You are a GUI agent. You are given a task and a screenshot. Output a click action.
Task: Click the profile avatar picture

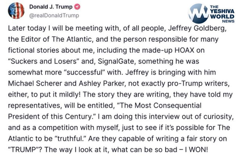tap(16, 11)
